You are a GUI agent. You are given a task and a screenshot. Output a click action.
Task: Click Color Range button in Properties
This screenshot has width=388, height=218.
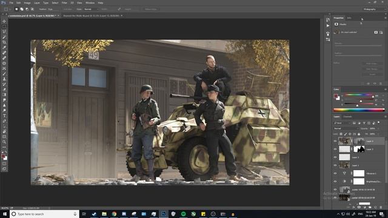[372, 69]
